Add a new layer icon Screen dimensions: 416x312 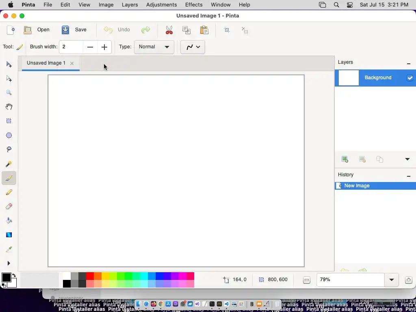point(344,159)
